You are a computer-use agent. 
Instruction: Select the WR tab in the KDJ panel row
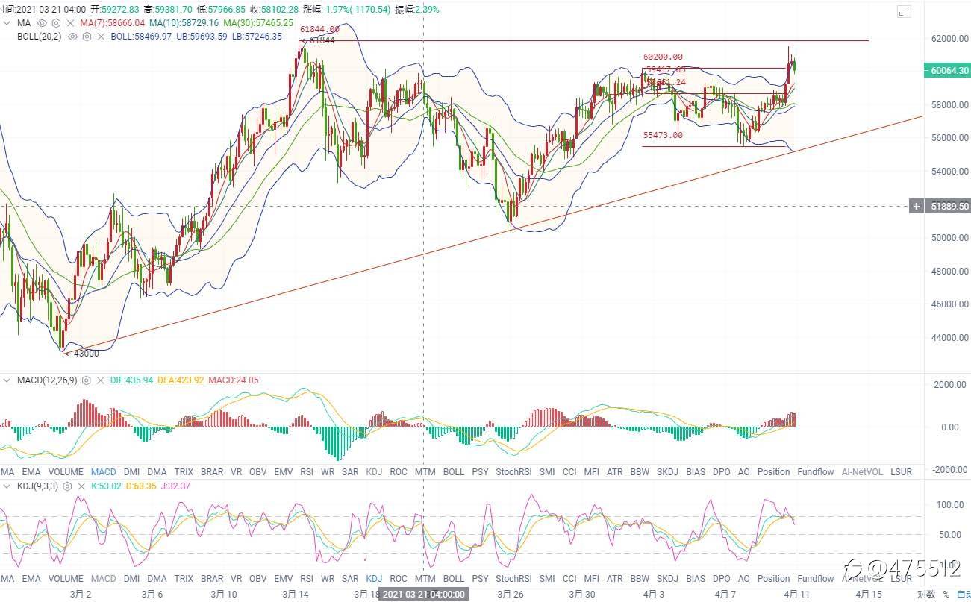[328, 579]
